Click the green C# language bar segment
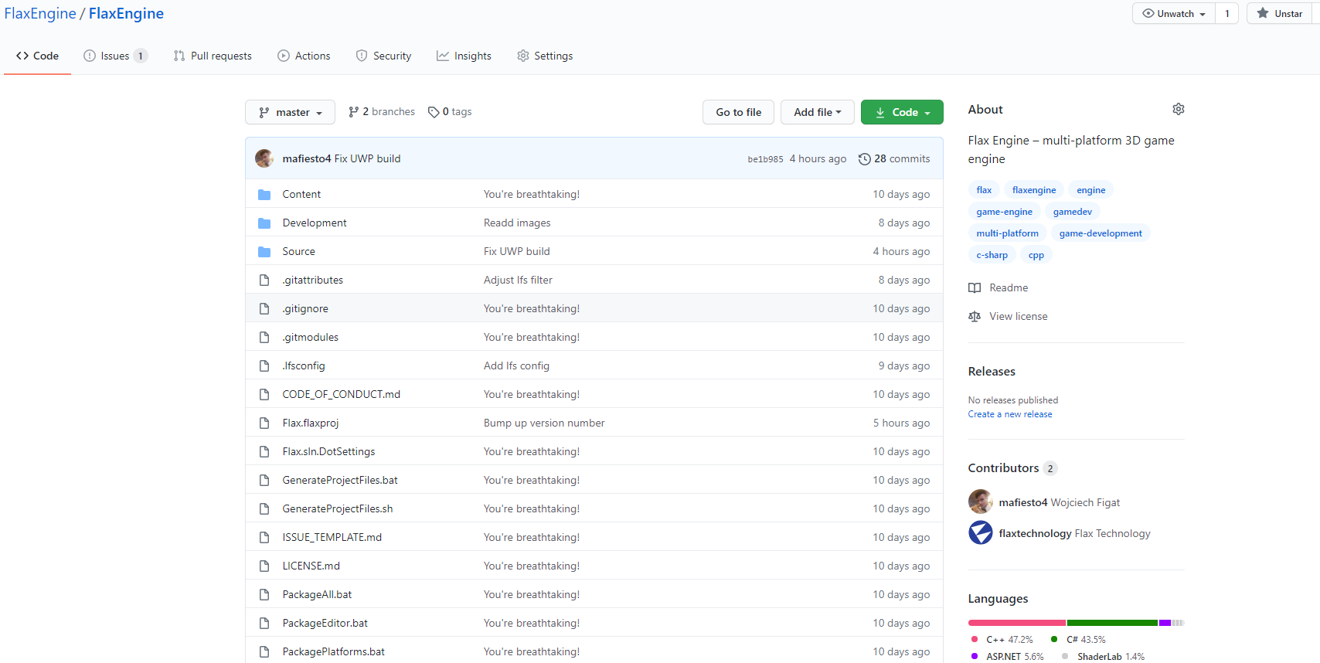This screenshot has height=663, width=1320. click(1111, 623)
